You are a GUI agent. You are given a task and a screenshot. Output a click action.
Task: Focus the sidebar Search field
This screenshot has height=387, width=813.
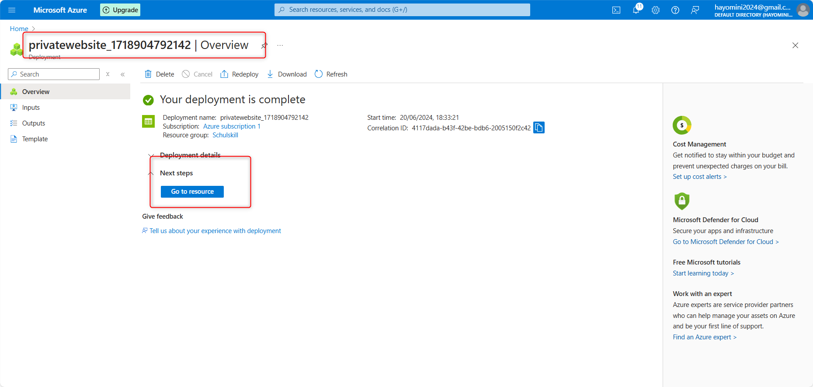click(54, 74)
